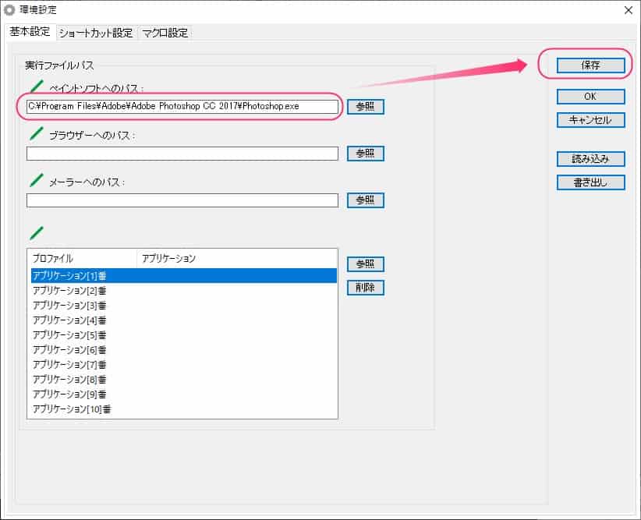
Task: Focus the ブラウザーへのパス input field
Action: (x=182, y=154)
